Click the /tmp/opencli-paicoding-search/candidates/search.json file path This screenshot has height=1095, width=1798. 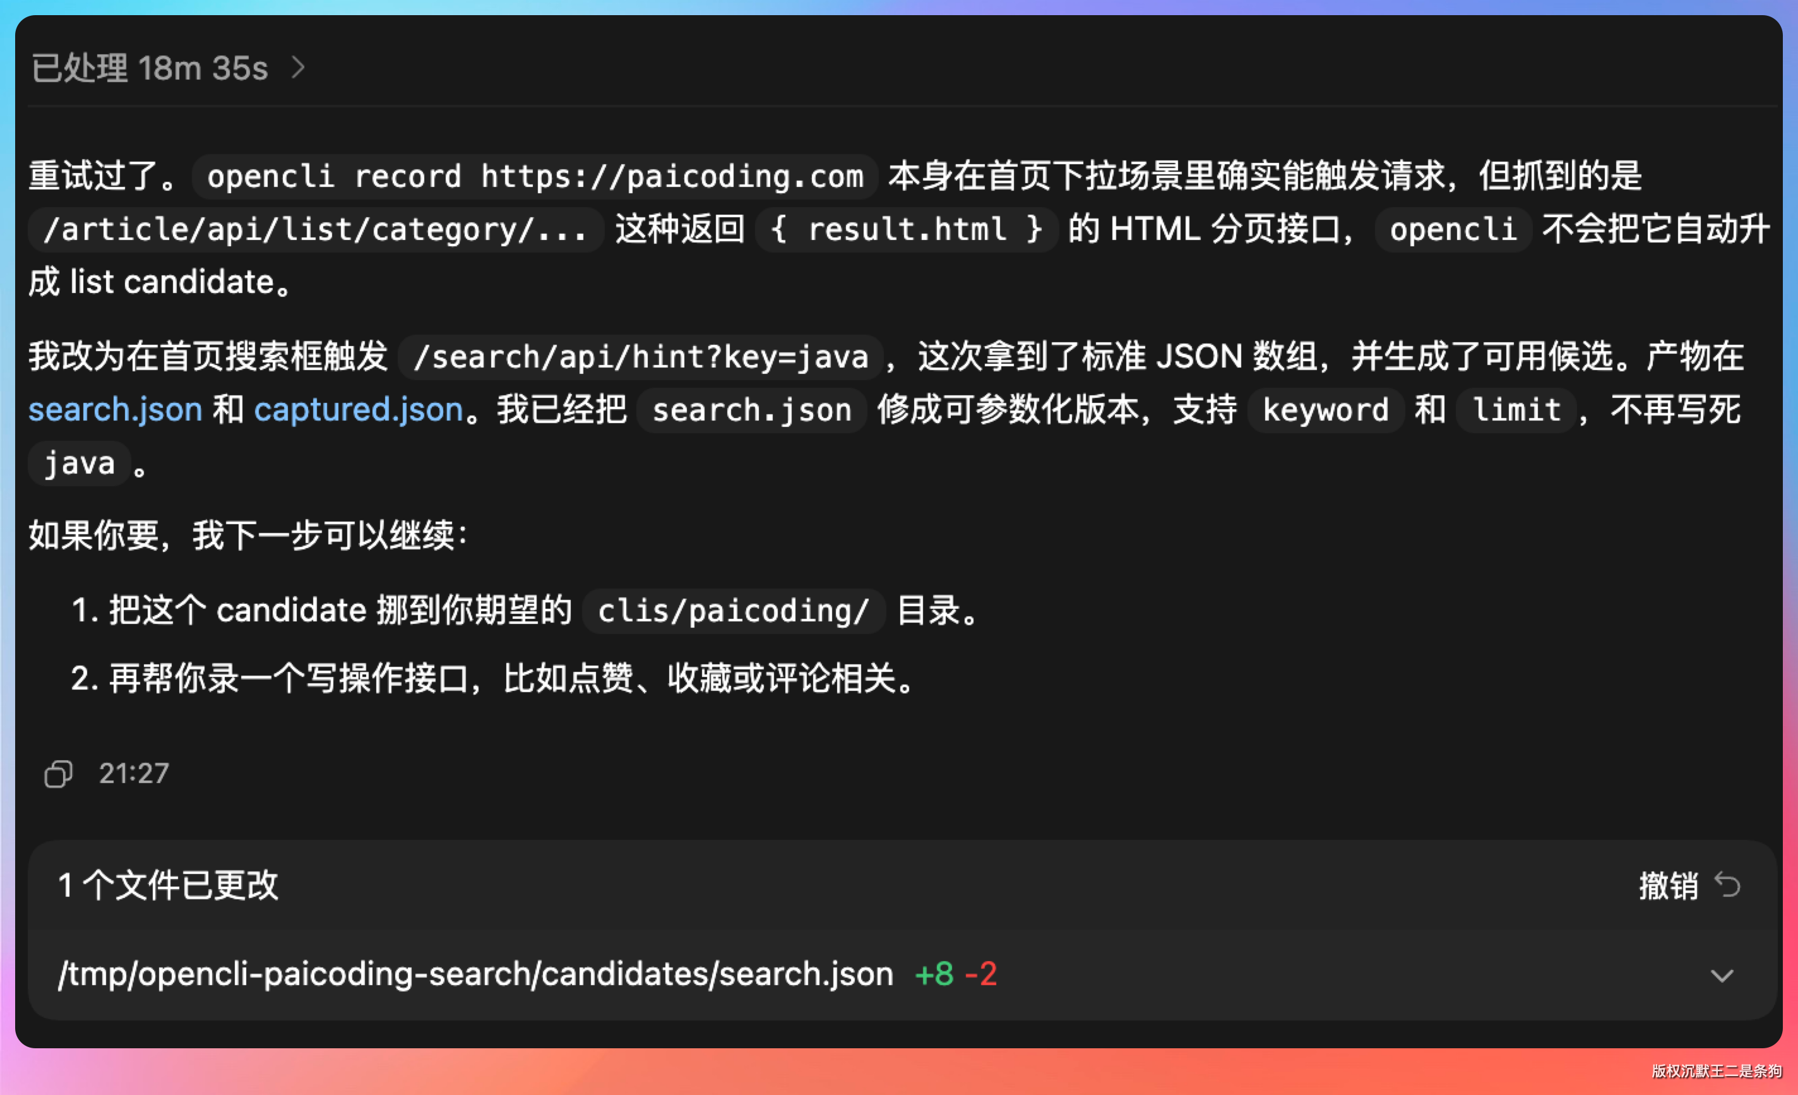[x=476, y=974]
